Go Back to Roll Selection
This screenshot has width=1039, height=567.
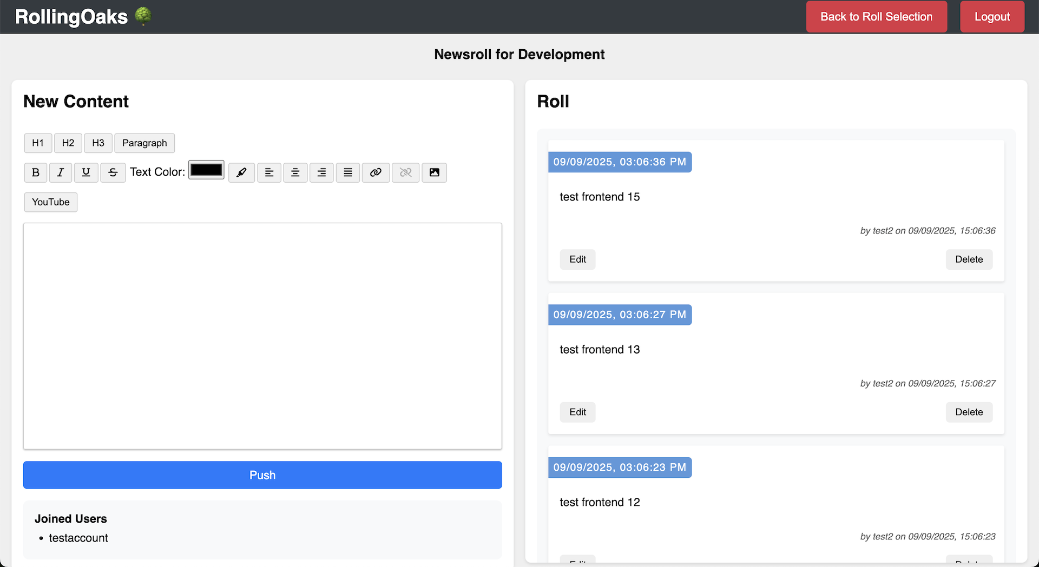click(x=876, y=17)
